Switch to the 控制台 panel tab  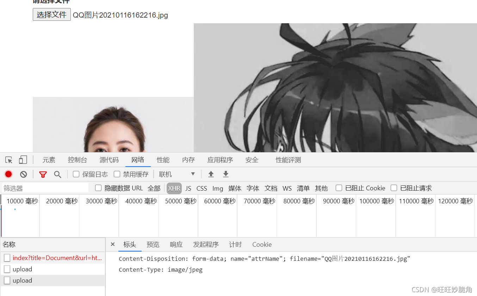click(x=78, y=160)
